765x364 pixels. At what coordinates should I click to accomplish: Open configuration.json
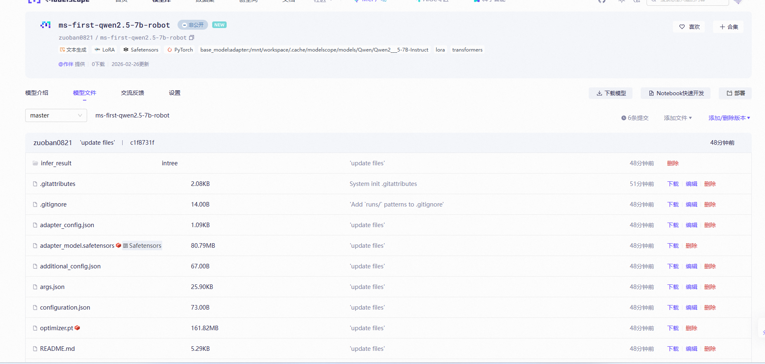pyautogui.click(x=65, y=308)
